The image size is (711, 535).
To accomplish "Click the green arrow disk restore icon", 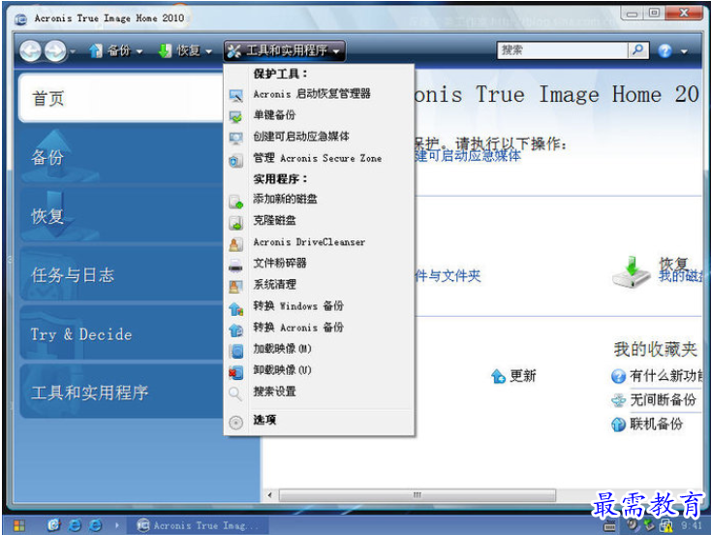I will 632,272.
